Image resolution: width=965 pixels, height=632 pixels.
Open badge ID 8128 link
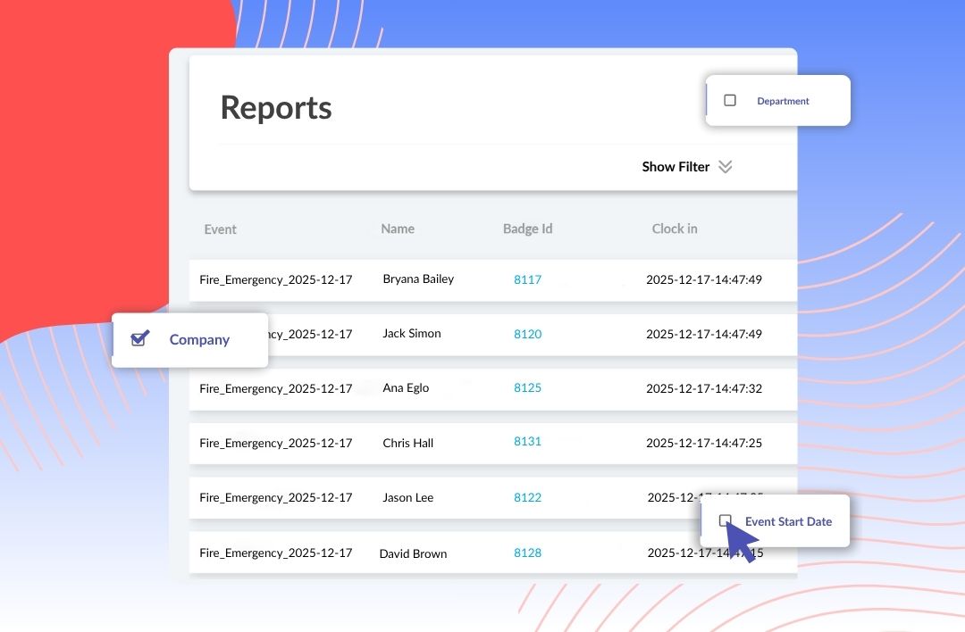(527, 553)
